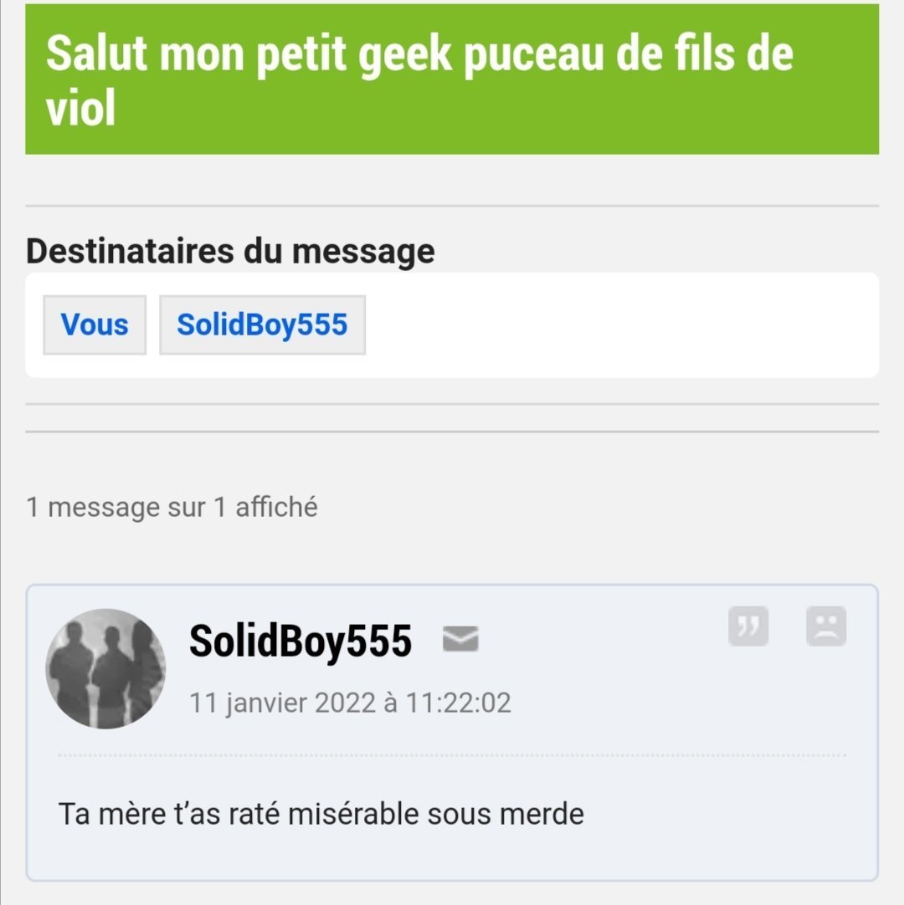Click the envelope icon beside SolidBoy555

click(460, 639)
